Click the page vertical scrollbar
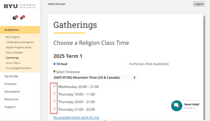 204,68
